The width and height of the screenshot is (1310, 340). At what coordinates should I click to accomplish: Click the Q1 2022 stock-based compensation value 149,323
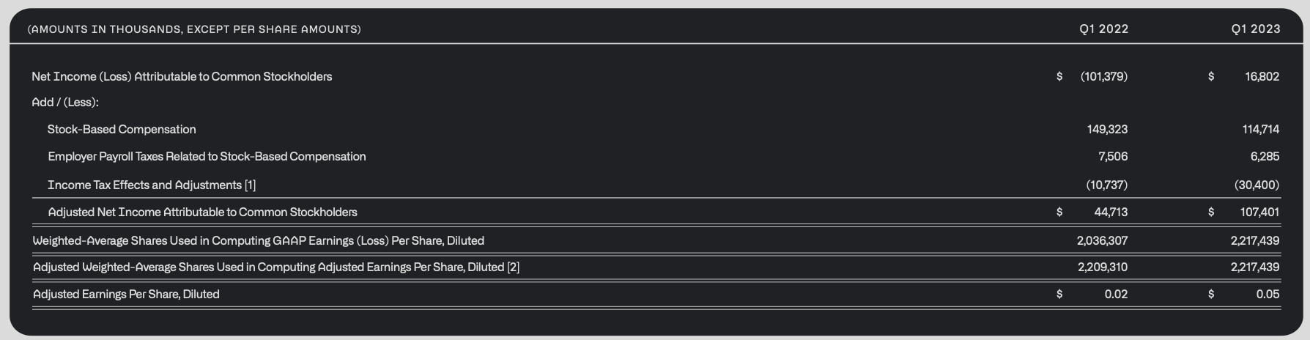click(1107, 130)
